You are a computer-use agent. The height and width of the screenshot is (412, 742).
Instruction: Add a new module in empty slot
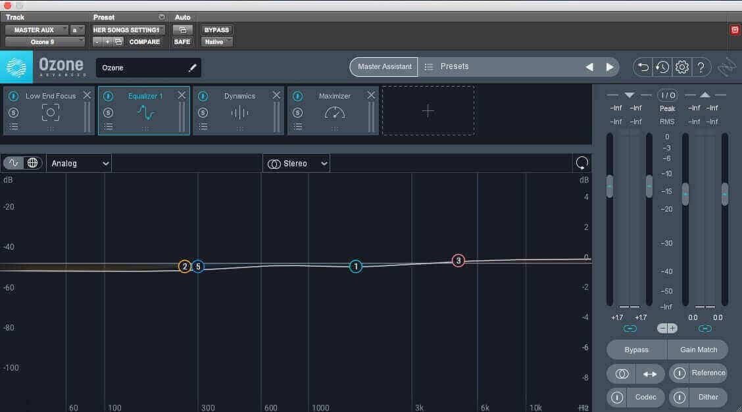pyautogui.click(x=428, y=111)
